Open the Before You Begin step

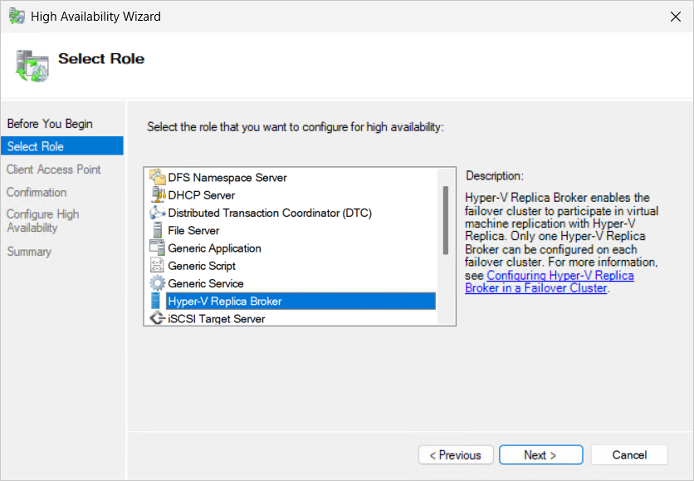[50, 124]
